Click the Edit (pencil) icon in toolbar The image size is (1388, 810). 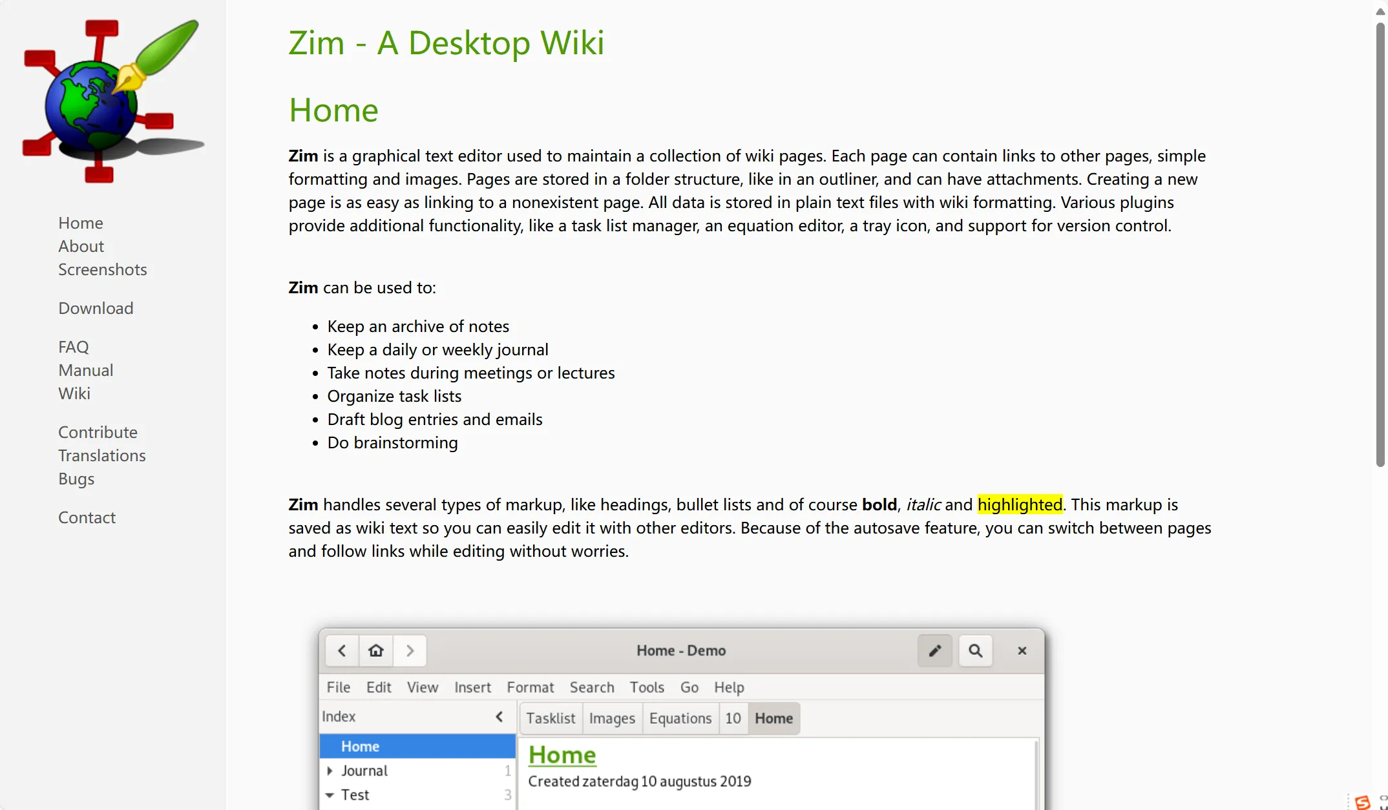[x=932, y=650]
